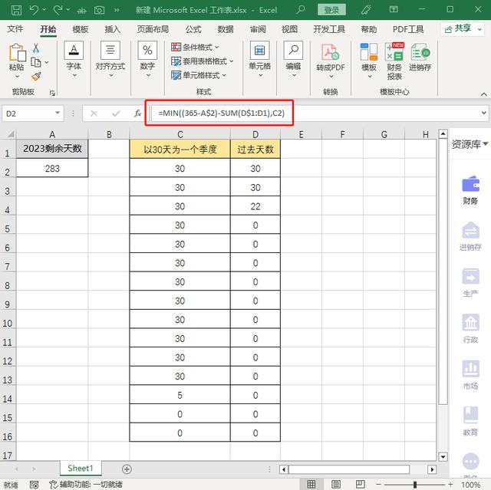Click the camera screenshot icon

click(99, 10)
